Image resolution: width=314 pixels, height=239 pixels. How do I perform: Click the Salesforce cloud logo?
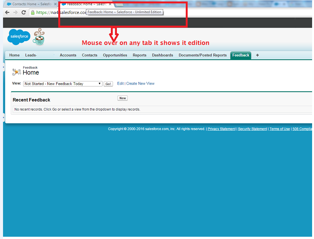19,37
